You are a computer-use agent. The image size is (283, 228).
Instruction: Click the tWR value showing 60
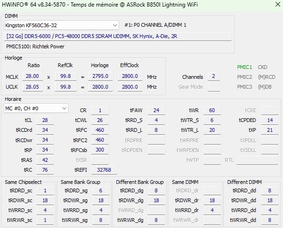212,110
